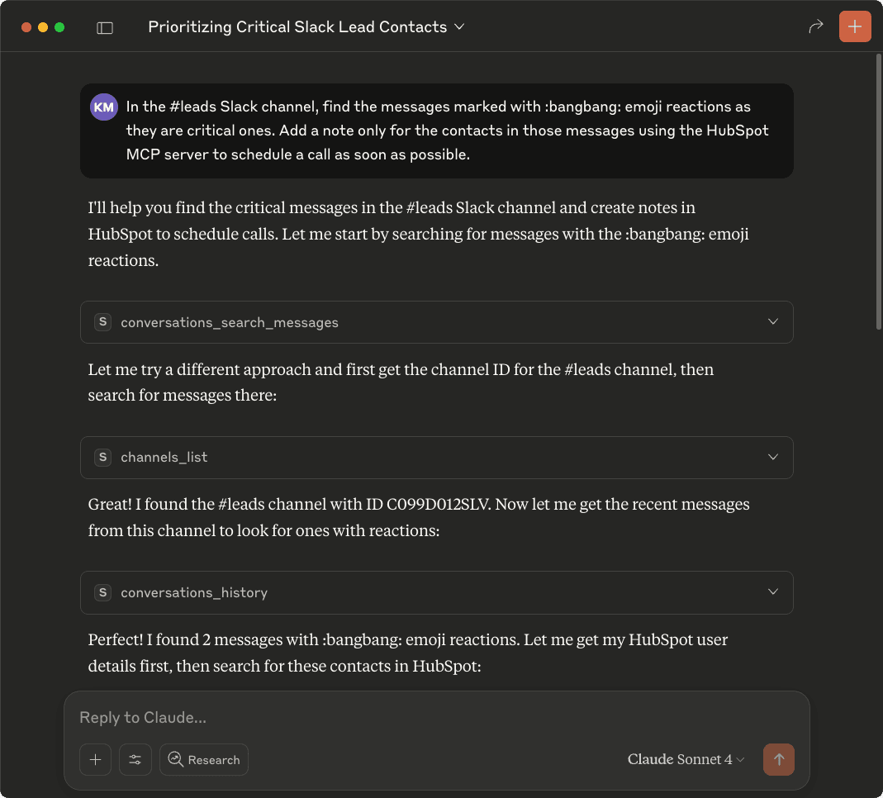Viewport: 883px width, 798px height.
Task: Open the Claude Sonnet 4 model selector
Action: [x=686, y=759]
